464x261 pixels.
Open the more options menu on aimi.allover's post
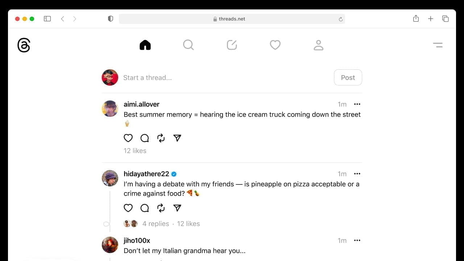click(x=357, y=104)
